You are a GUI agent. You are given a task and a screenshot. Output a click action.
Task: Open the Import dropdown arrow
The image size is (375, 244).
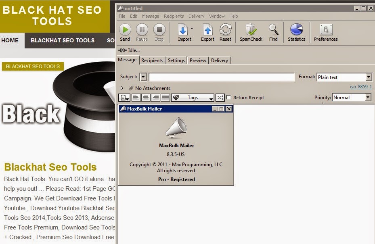click(192, 29)
